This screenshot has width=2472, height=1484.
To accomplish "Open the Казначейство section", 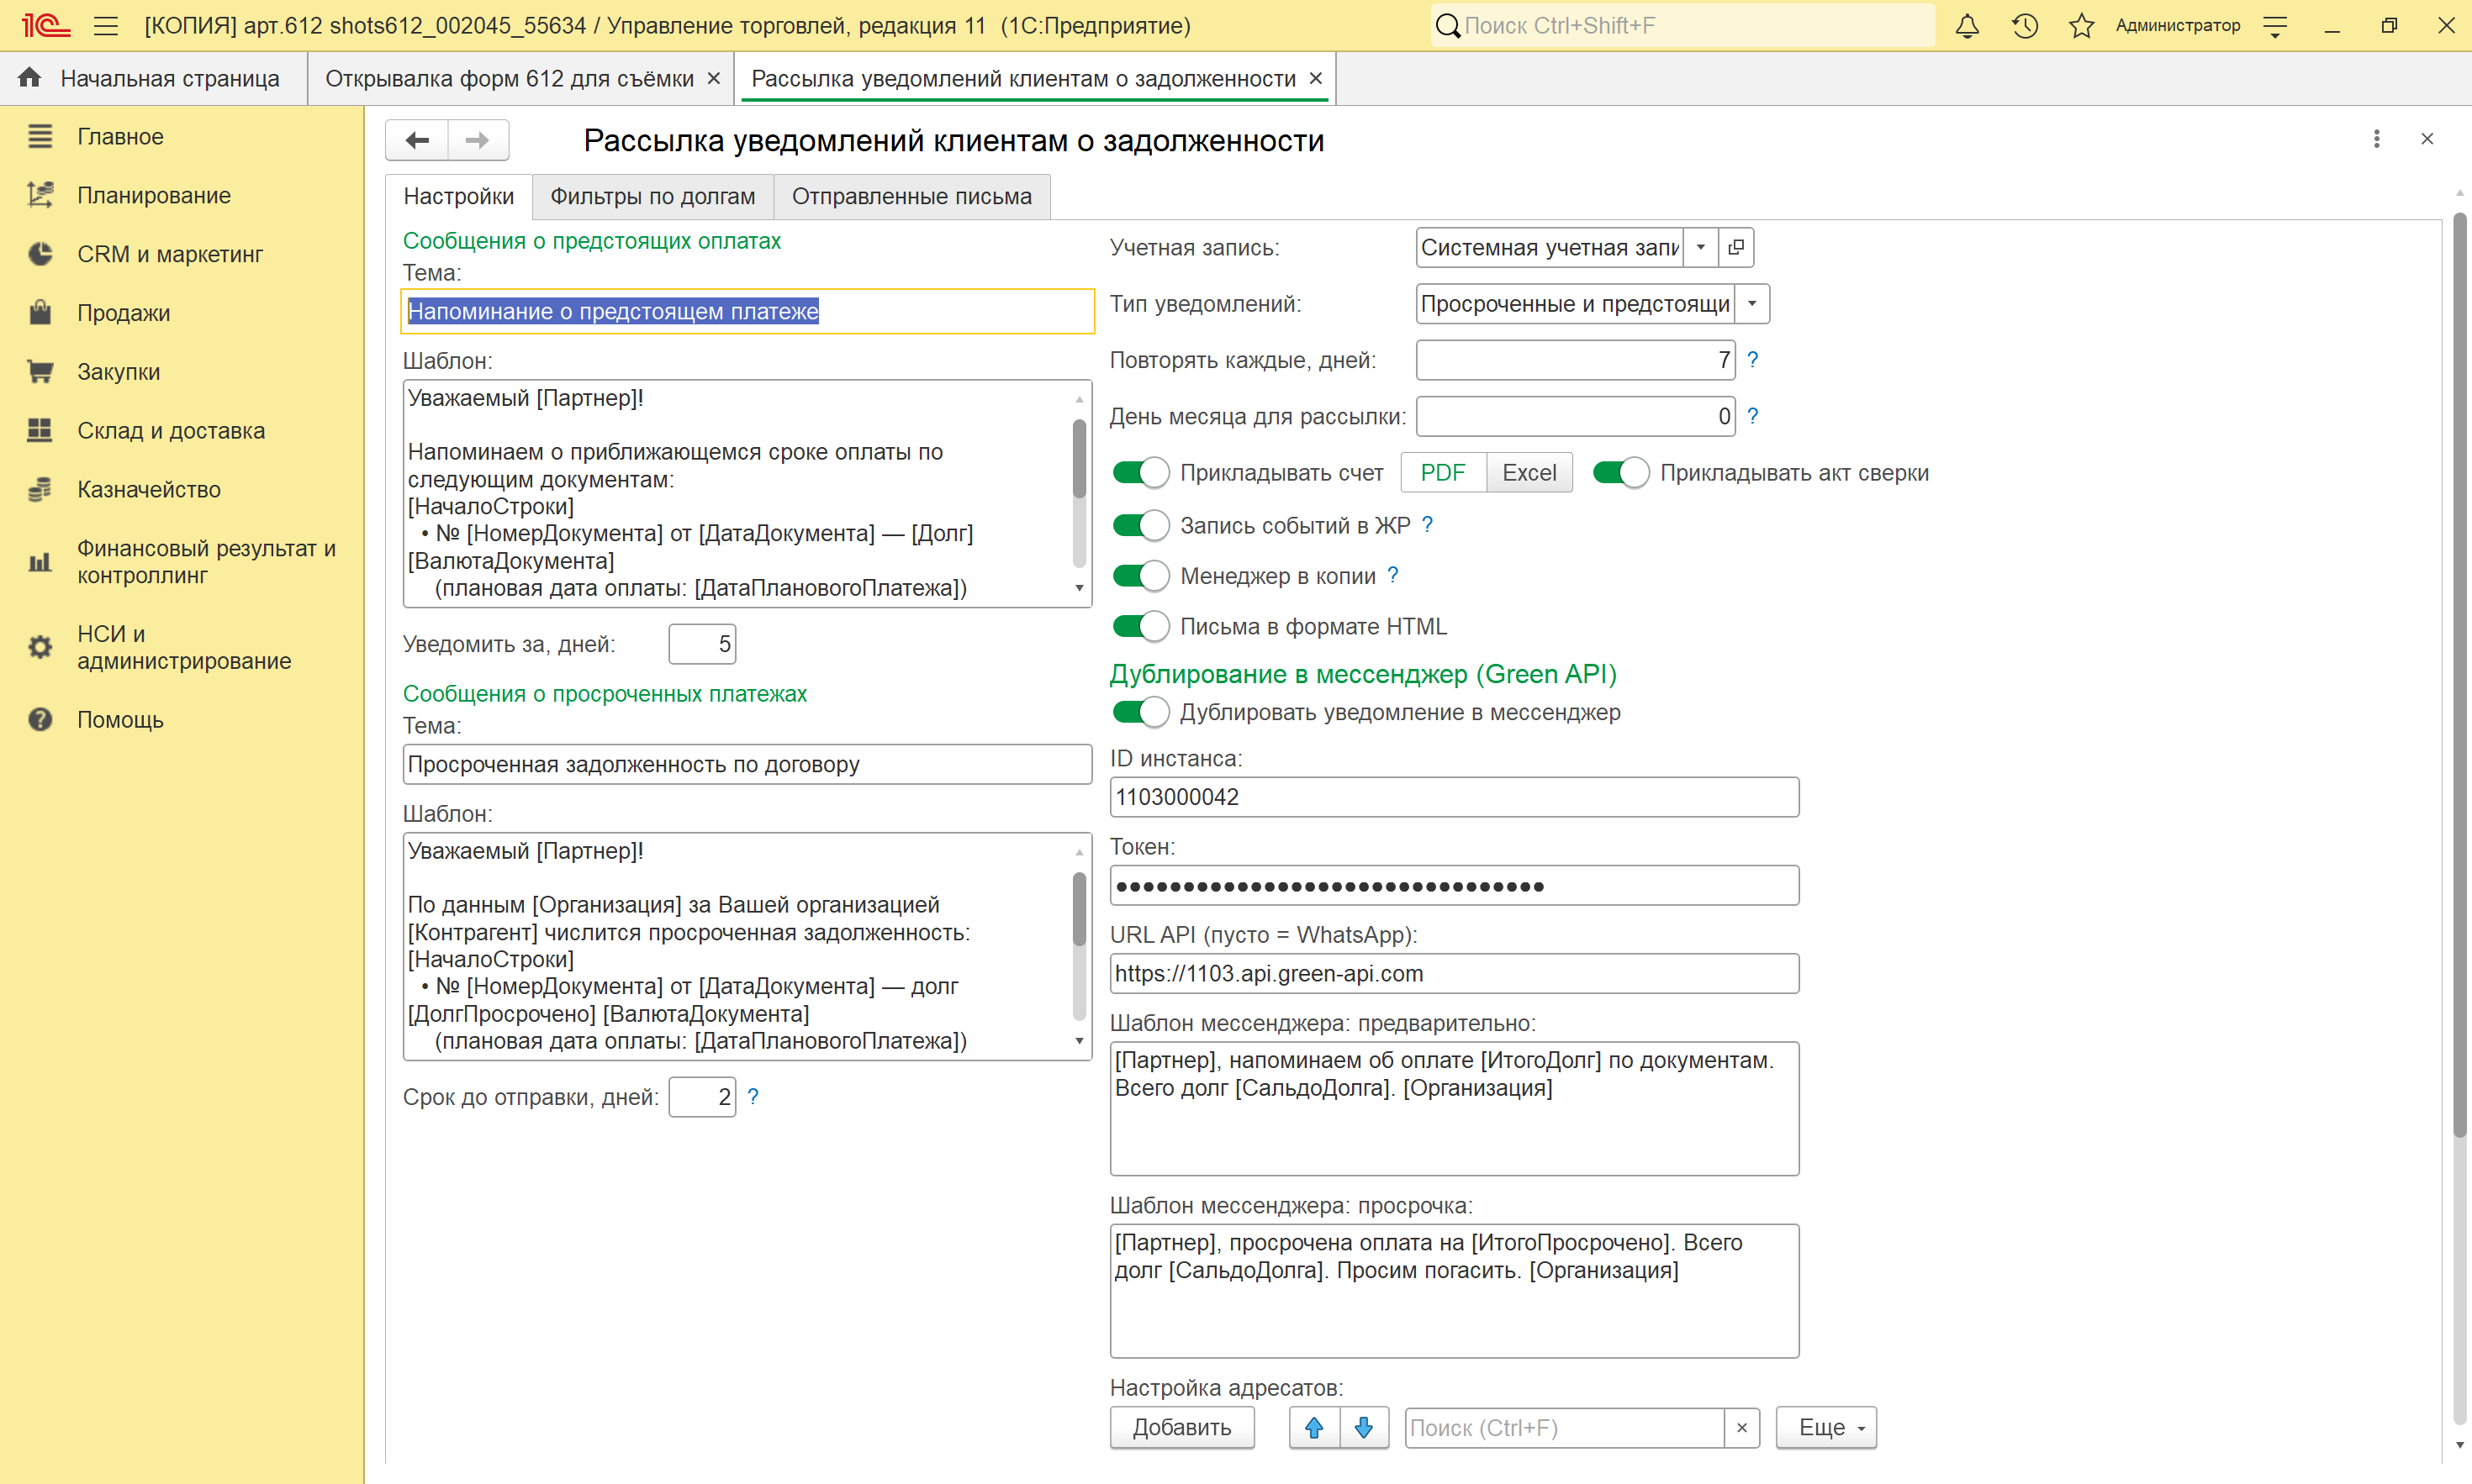I will [x=149, y=489].
